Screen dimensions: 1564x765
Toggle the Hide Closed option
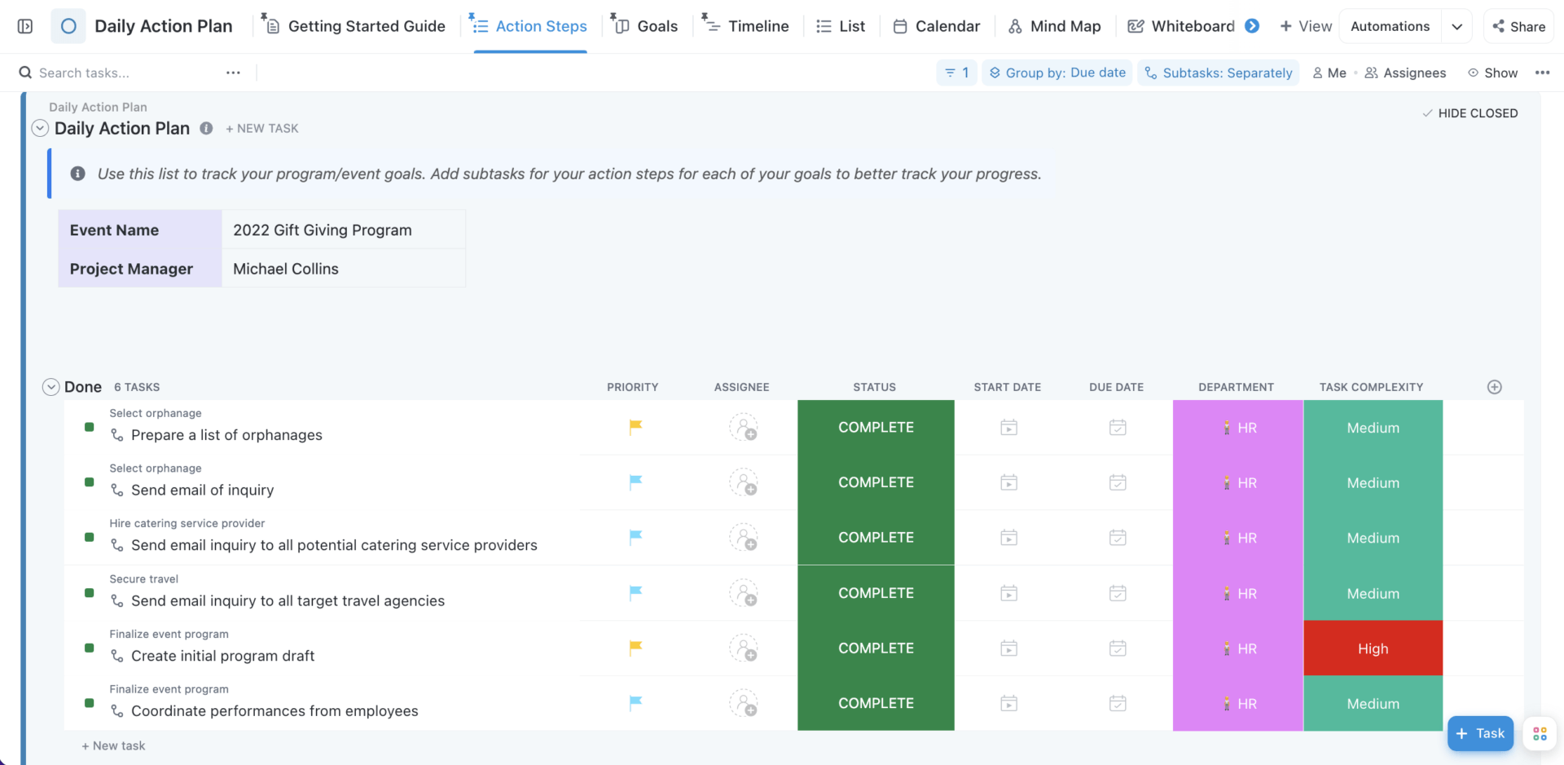(1470, 113)
